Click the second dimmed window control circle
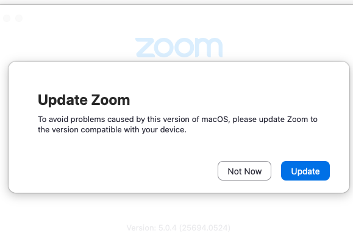Viewport: 353px width, 247px height. pos(19,18)
